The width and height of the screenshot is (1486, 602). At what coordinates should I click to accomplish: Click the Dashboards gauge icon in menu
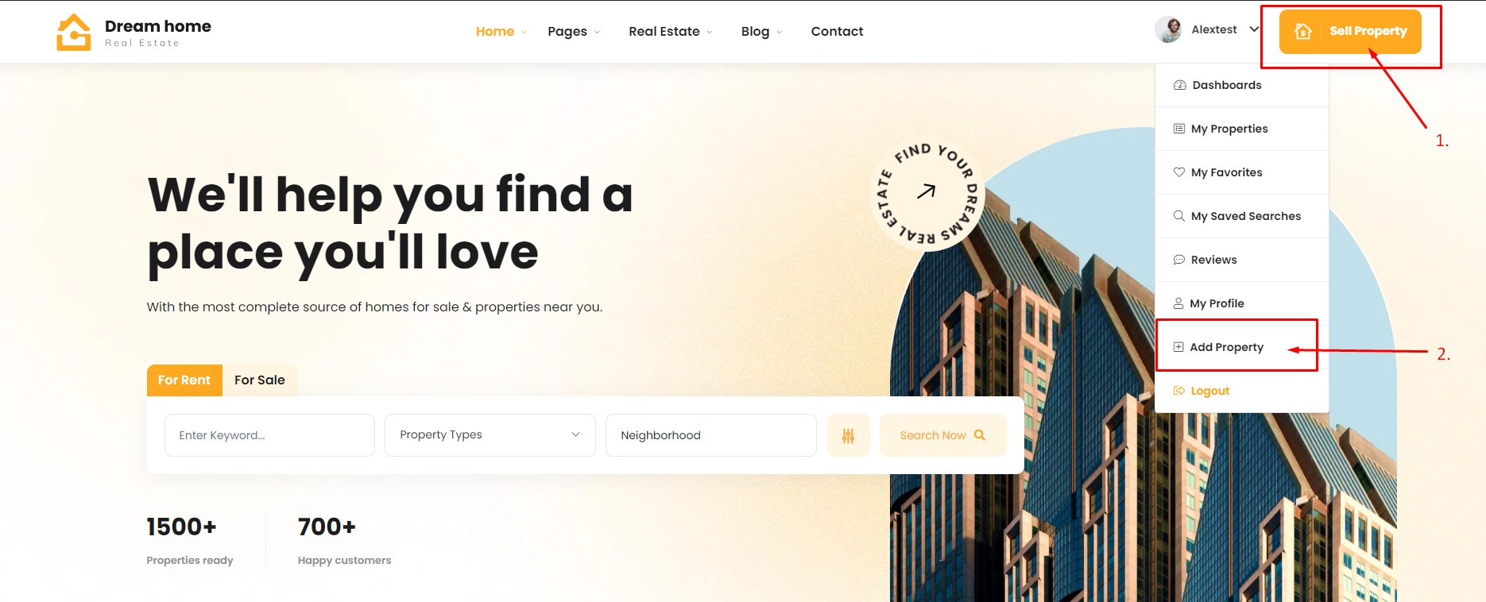tap(1180, 85)
